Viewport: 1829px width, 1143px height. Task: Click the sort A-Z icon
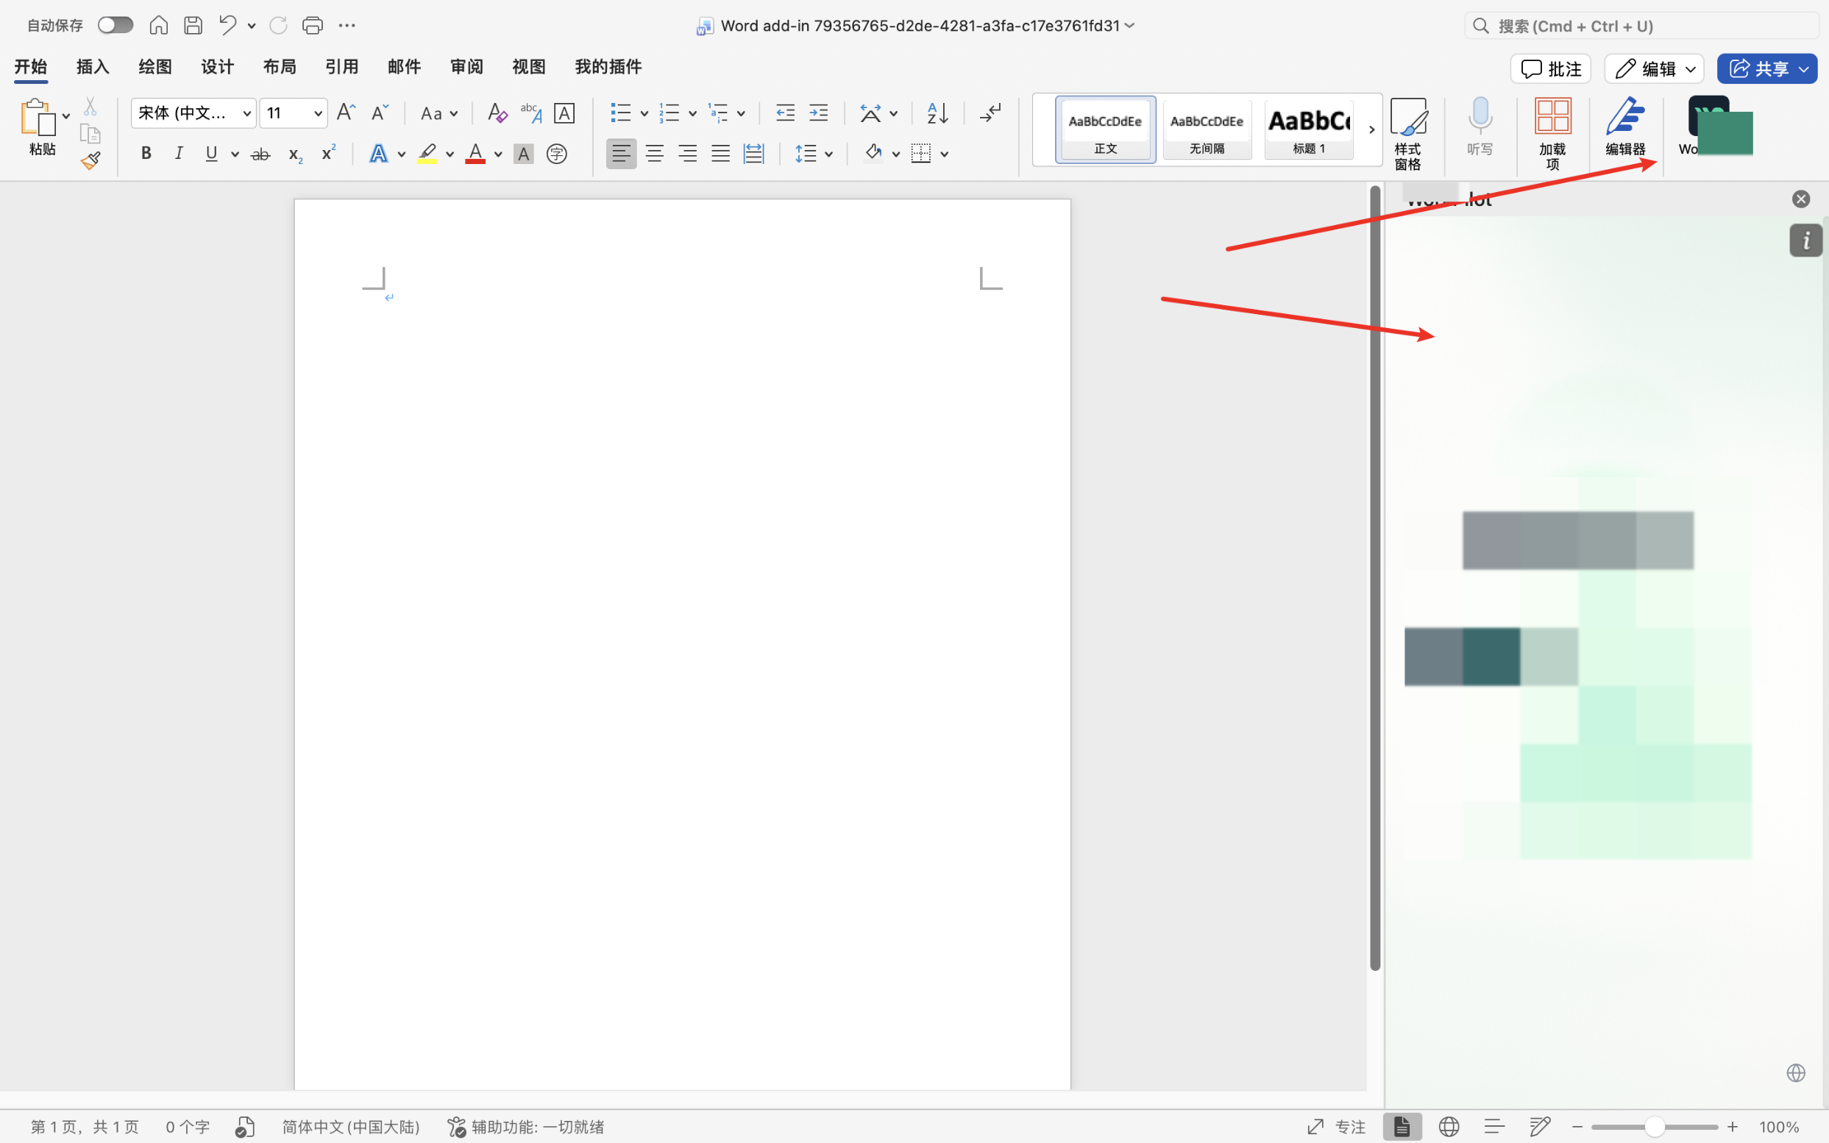(x=937, y=113)
